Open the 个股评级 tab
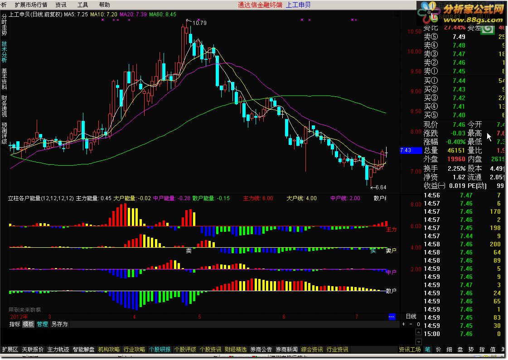This screenshot has width=508, height=360. pyautogui.click(x=185, y=349)
